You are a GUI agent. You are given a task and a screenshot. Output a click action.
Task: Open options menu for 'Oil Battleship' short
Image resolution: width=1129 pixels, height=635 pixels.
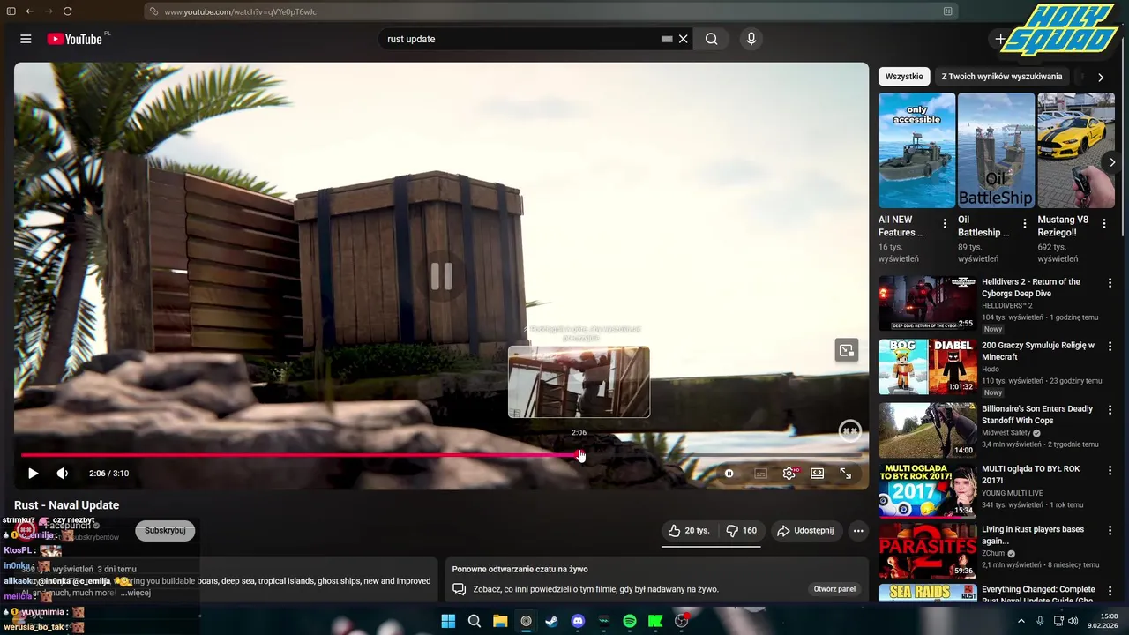click(x=1024, y=224)
